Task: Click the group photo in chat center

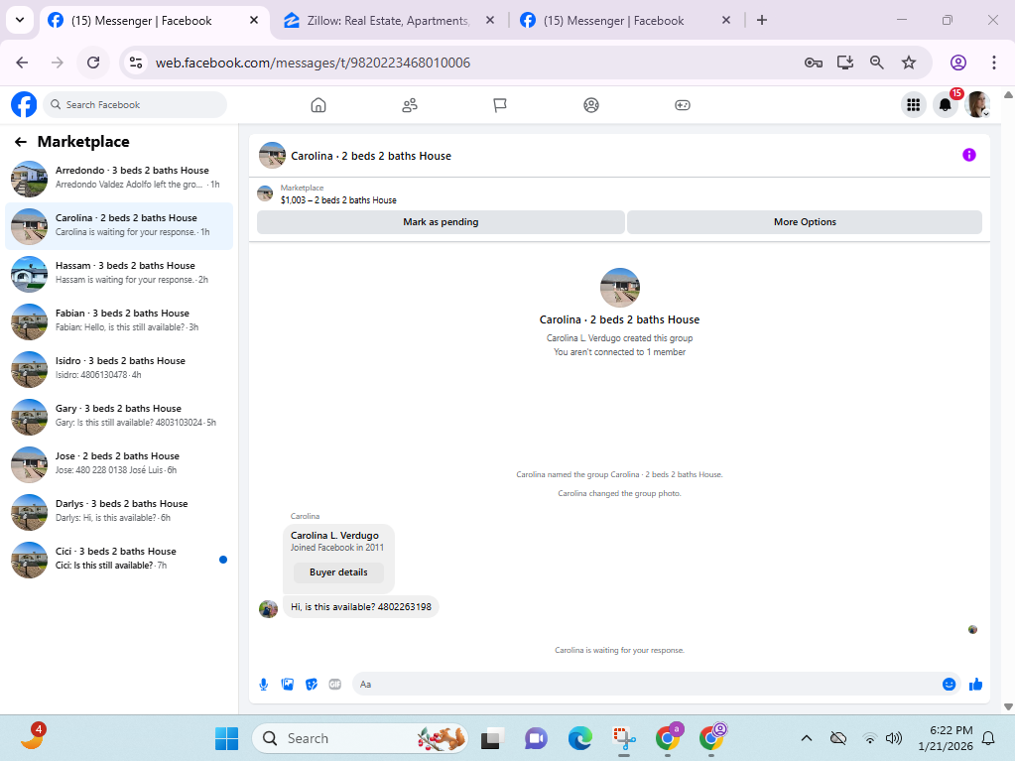Action: click(x=619, y=288)
